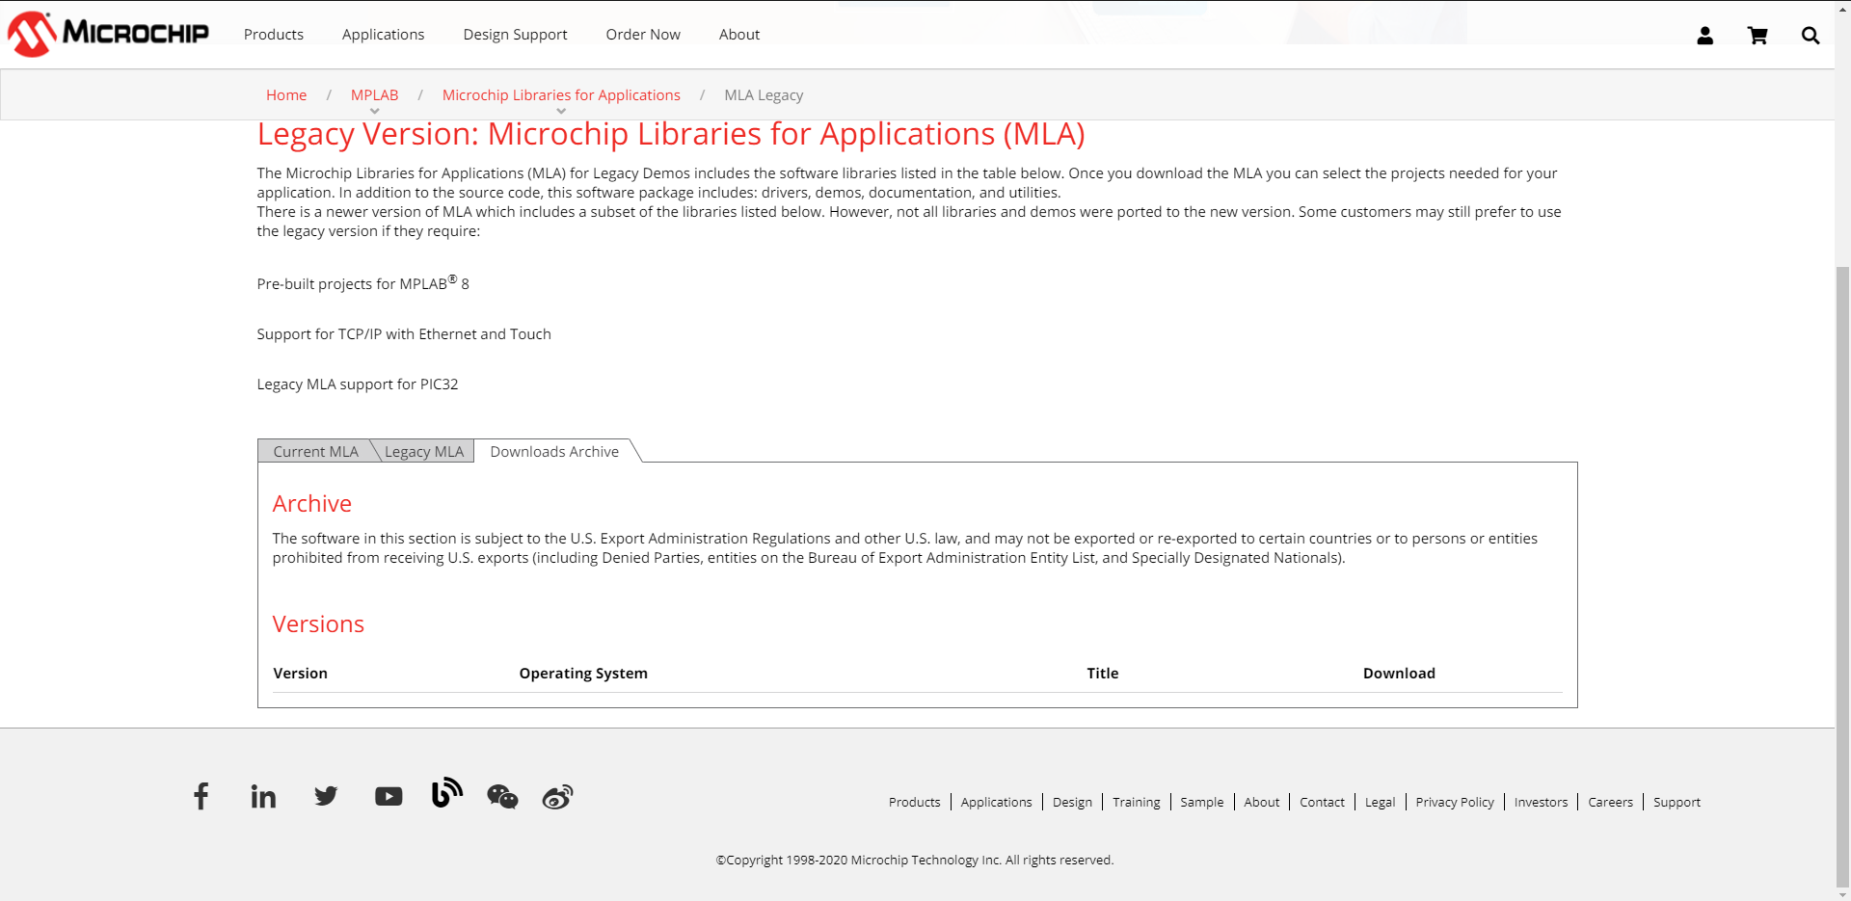The height and width of the screenshot is (901, 1851).
Task: Click the Title column header
Action: click(1102, 673)
